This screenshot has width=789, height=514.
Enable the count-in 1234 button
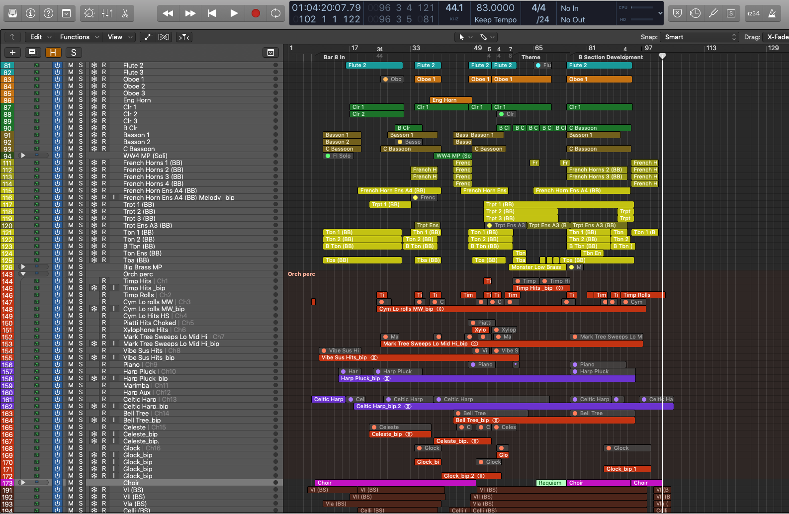(753, 13)
